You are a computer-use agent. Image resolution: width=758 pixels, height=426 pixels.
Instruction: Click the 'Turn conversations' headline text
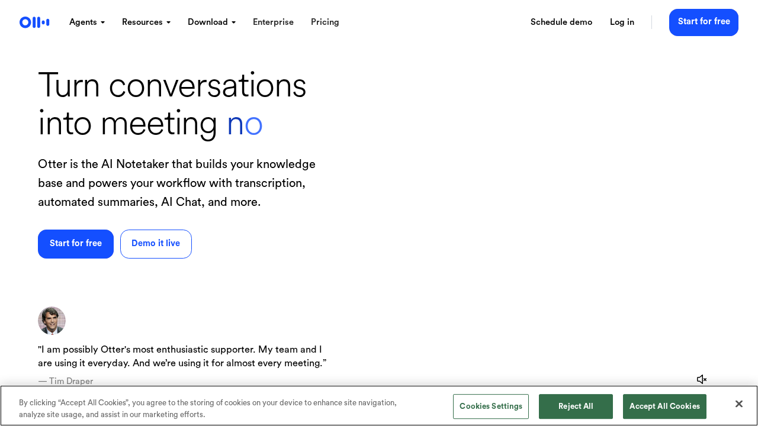172,86
